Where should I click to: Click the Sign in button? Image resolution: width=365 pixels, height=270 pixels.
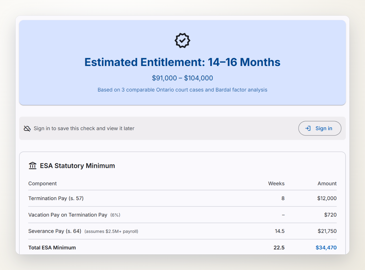(x=320, y=128)
